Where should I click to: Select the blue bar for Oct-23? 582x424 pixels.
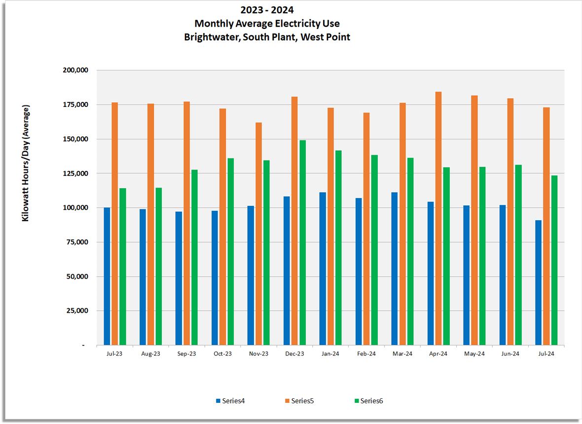215,278
